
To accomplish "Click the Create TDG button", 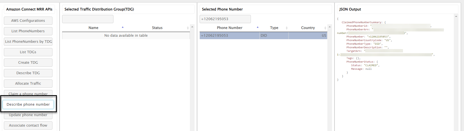I will pos(28,63).
